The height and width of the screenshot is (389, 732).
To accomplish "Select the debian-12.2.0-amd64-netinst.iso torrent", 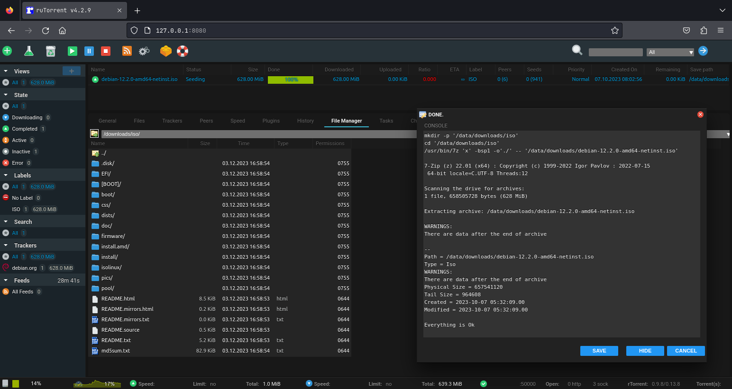I will (x=139, y=79).
